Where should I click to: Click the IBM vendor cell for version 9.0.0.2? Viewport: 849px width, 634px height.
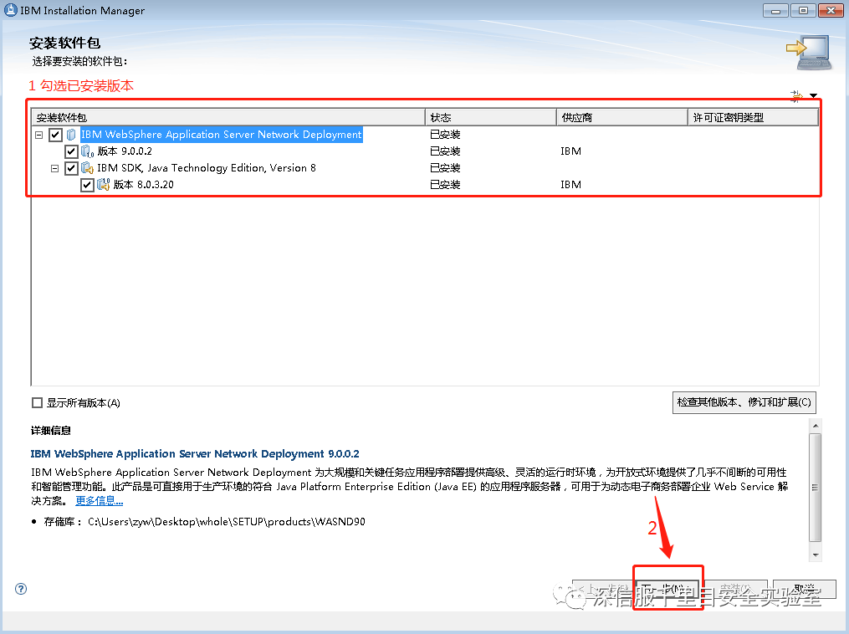571,151
